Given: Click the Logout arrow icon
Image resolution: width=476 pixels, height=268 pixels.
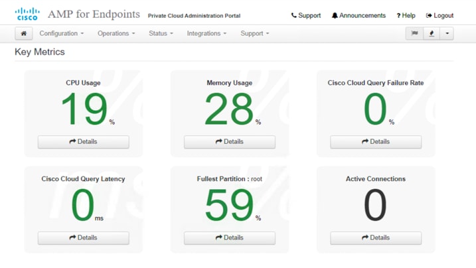Looking at the screenshot, I should click(429, 15).
